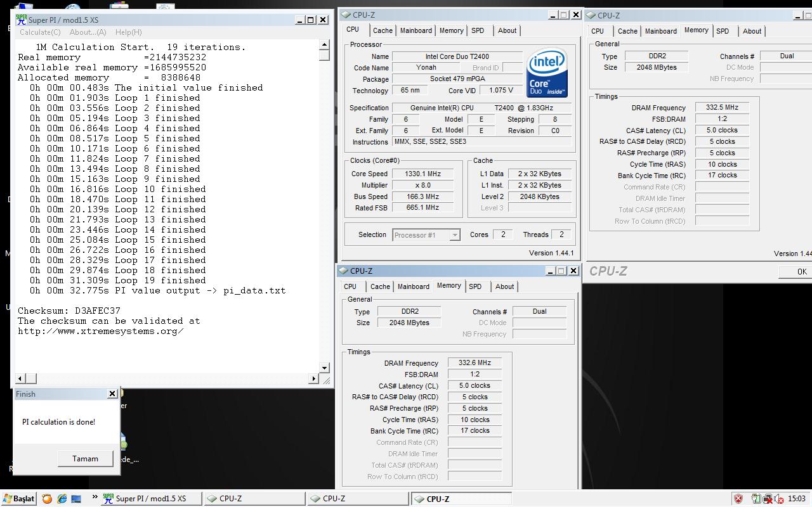
Task: Click DRAM Frequency 332.6 MHz in lower CPU-Z
Action: click(475, 363)
